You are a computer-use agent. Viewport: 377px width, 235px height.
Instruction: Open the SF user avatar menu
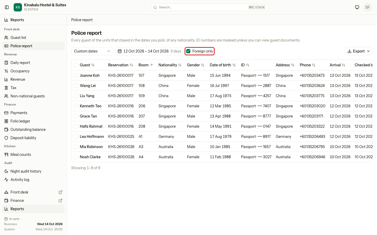pos(368,7)
